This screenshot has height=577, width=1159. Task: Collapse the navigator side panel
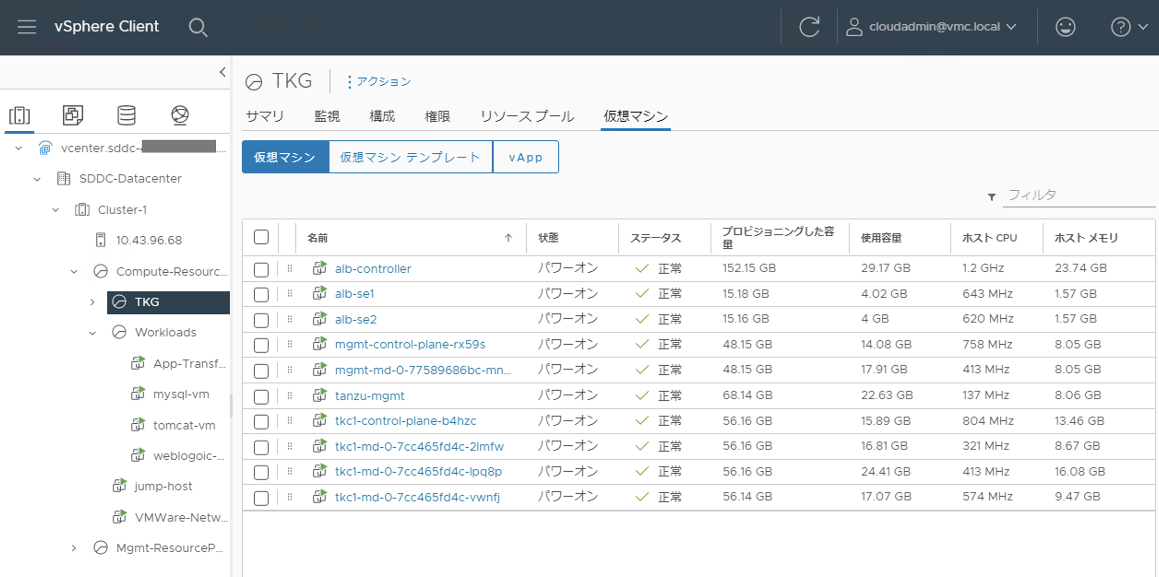[223, 72]
